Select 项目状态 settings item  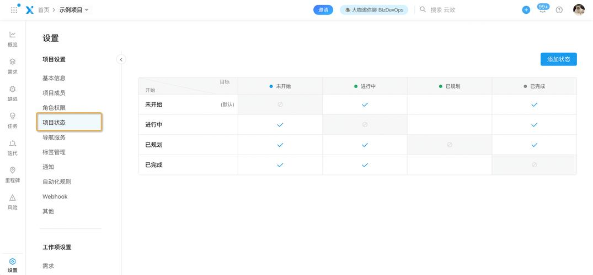tap(69, 122)
